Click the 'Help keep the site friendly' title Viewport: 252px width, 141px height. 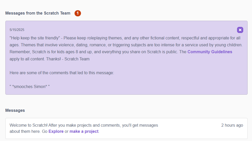[35, 38]
